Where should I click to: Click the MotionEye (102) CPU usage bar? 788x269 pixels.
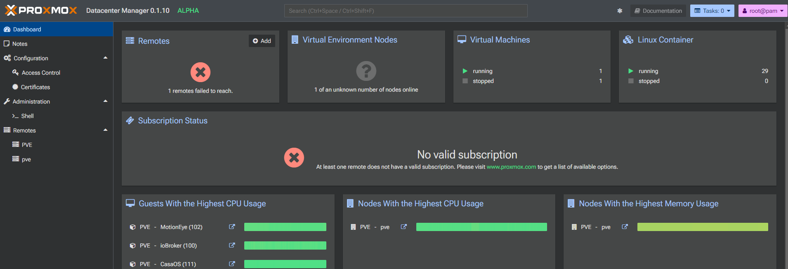click(285, 227)
